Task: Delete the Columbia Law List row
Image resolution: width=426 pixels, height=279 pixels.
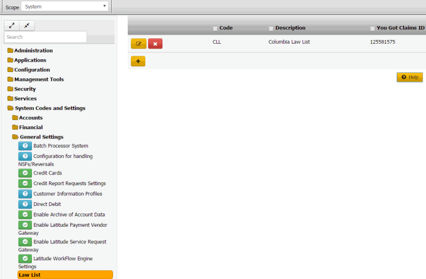Action: click(x=155, y=44)
